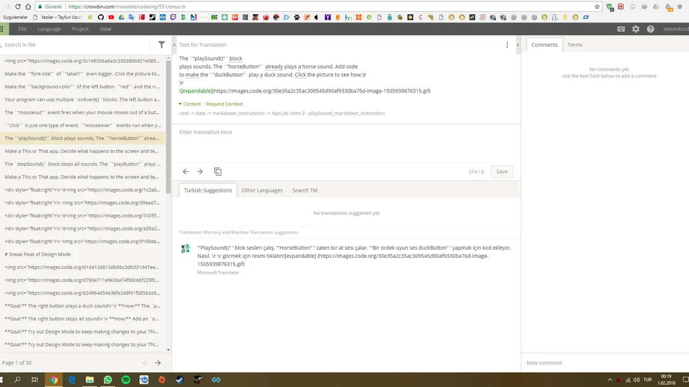689x387 pixels.
Task: Open the Yahoo bookmark icon
Action: tap(328, 17)
